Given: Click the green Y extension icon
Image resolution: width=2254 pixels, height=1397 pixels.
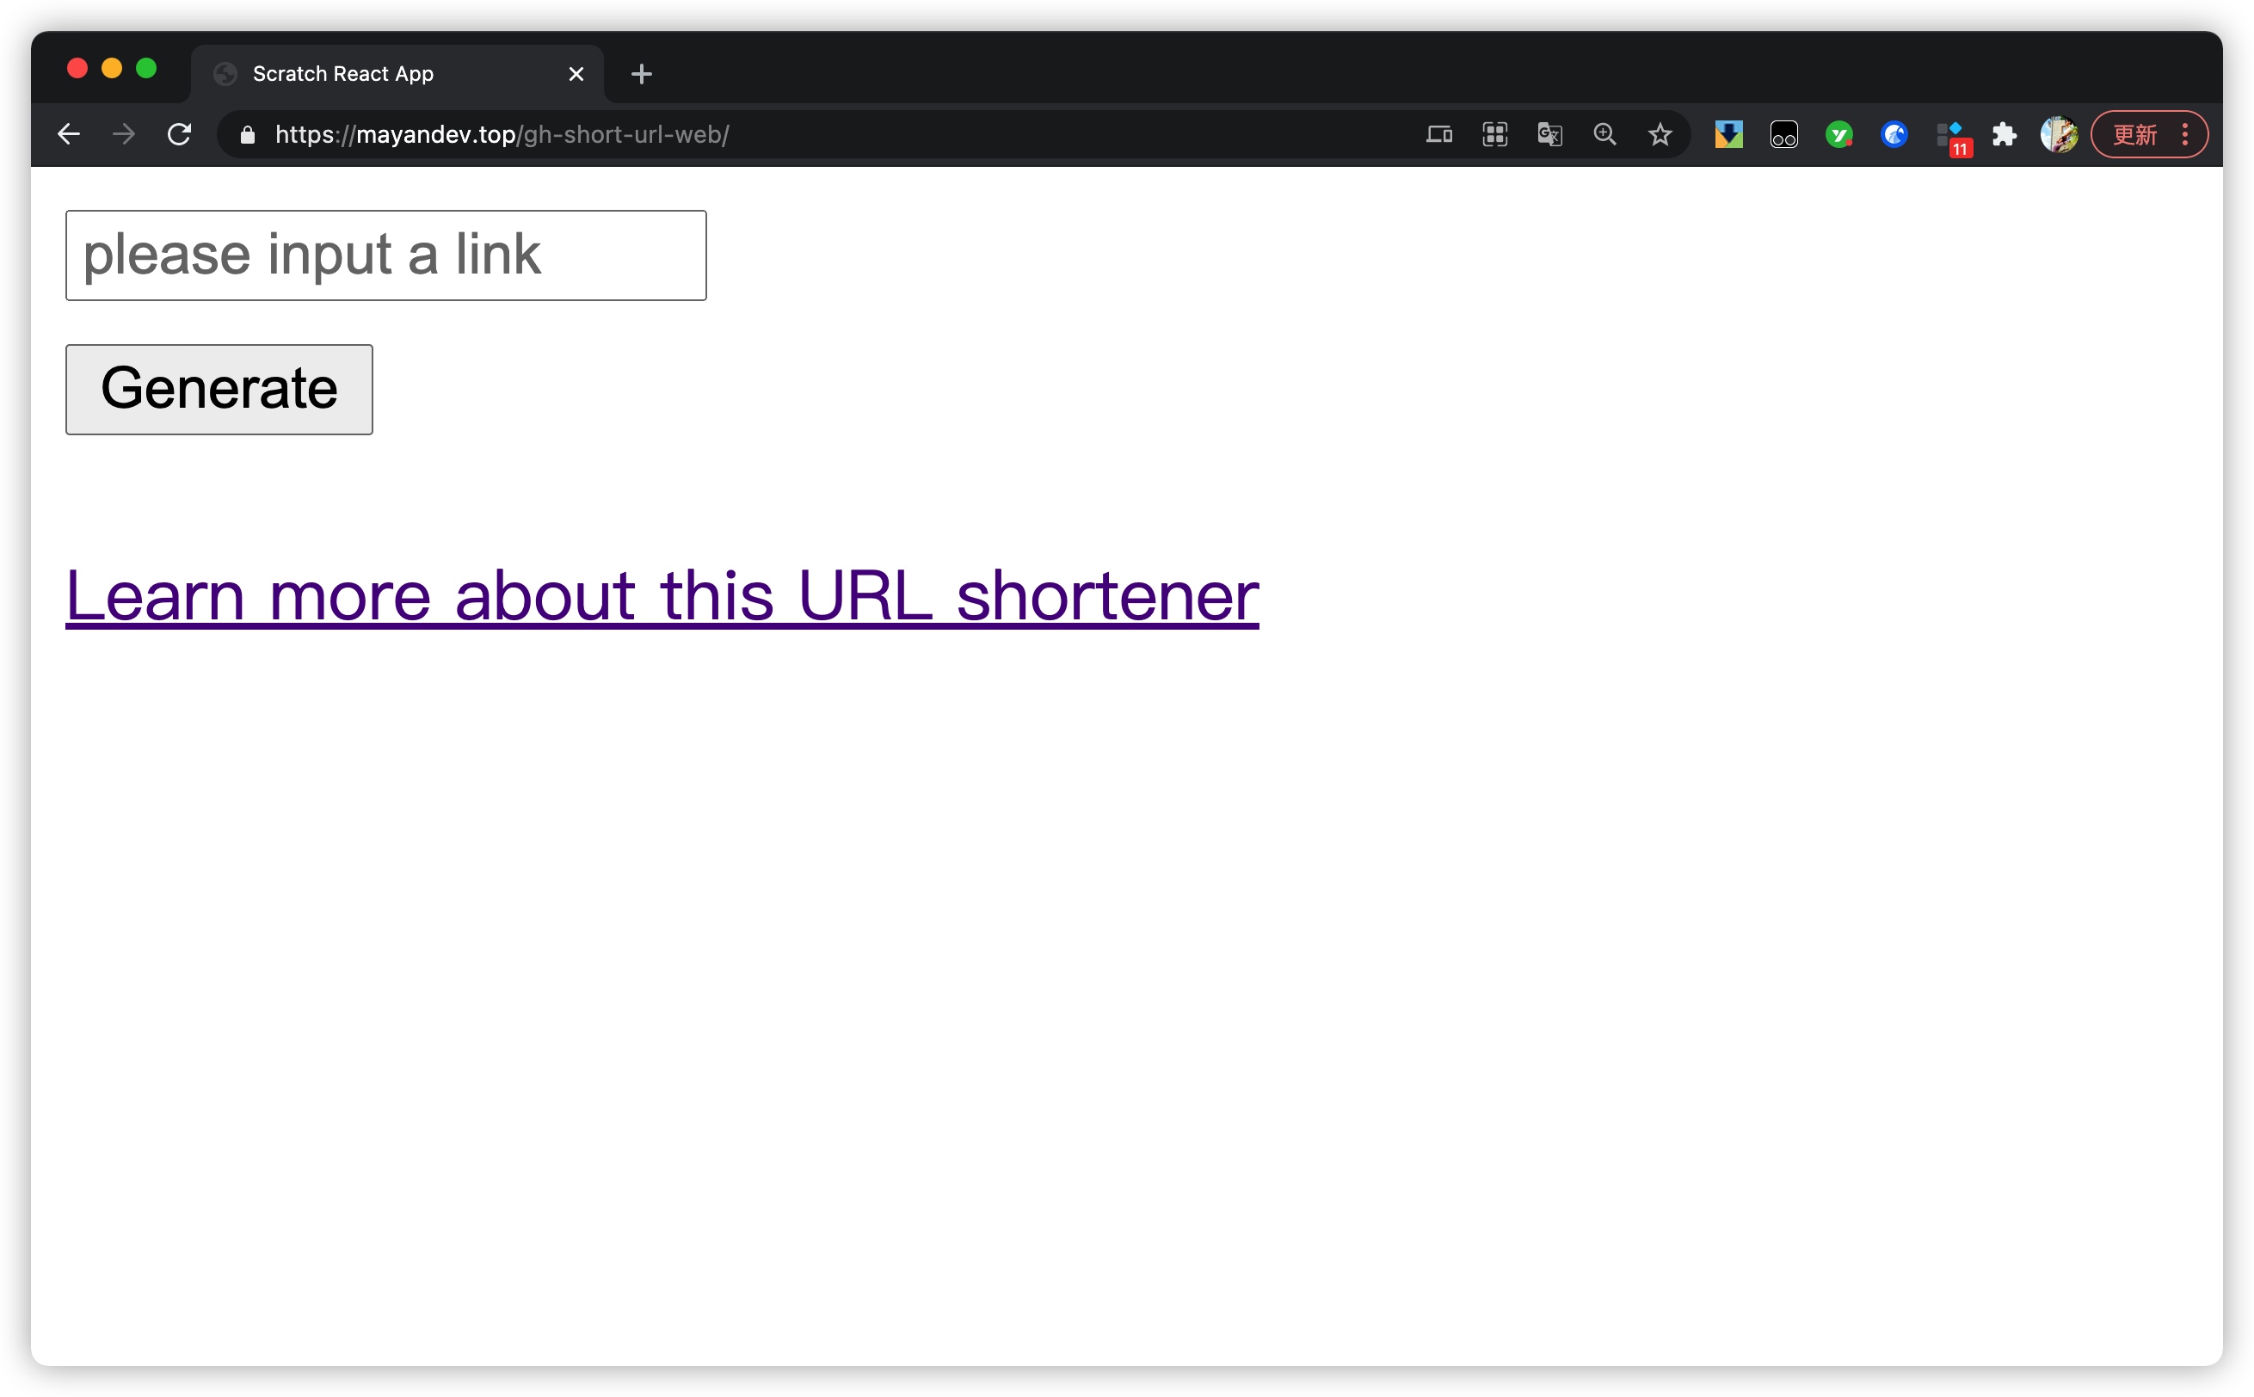Looking at the screenshot, I should point(1838,135).
